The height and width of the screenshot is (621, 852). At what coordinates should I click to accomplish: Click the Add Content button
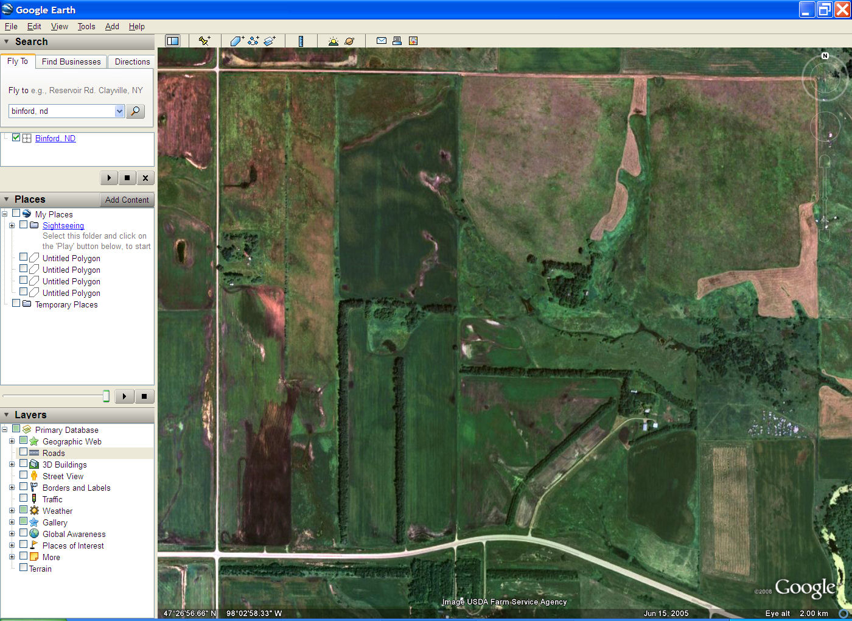[x=127, y=200]
